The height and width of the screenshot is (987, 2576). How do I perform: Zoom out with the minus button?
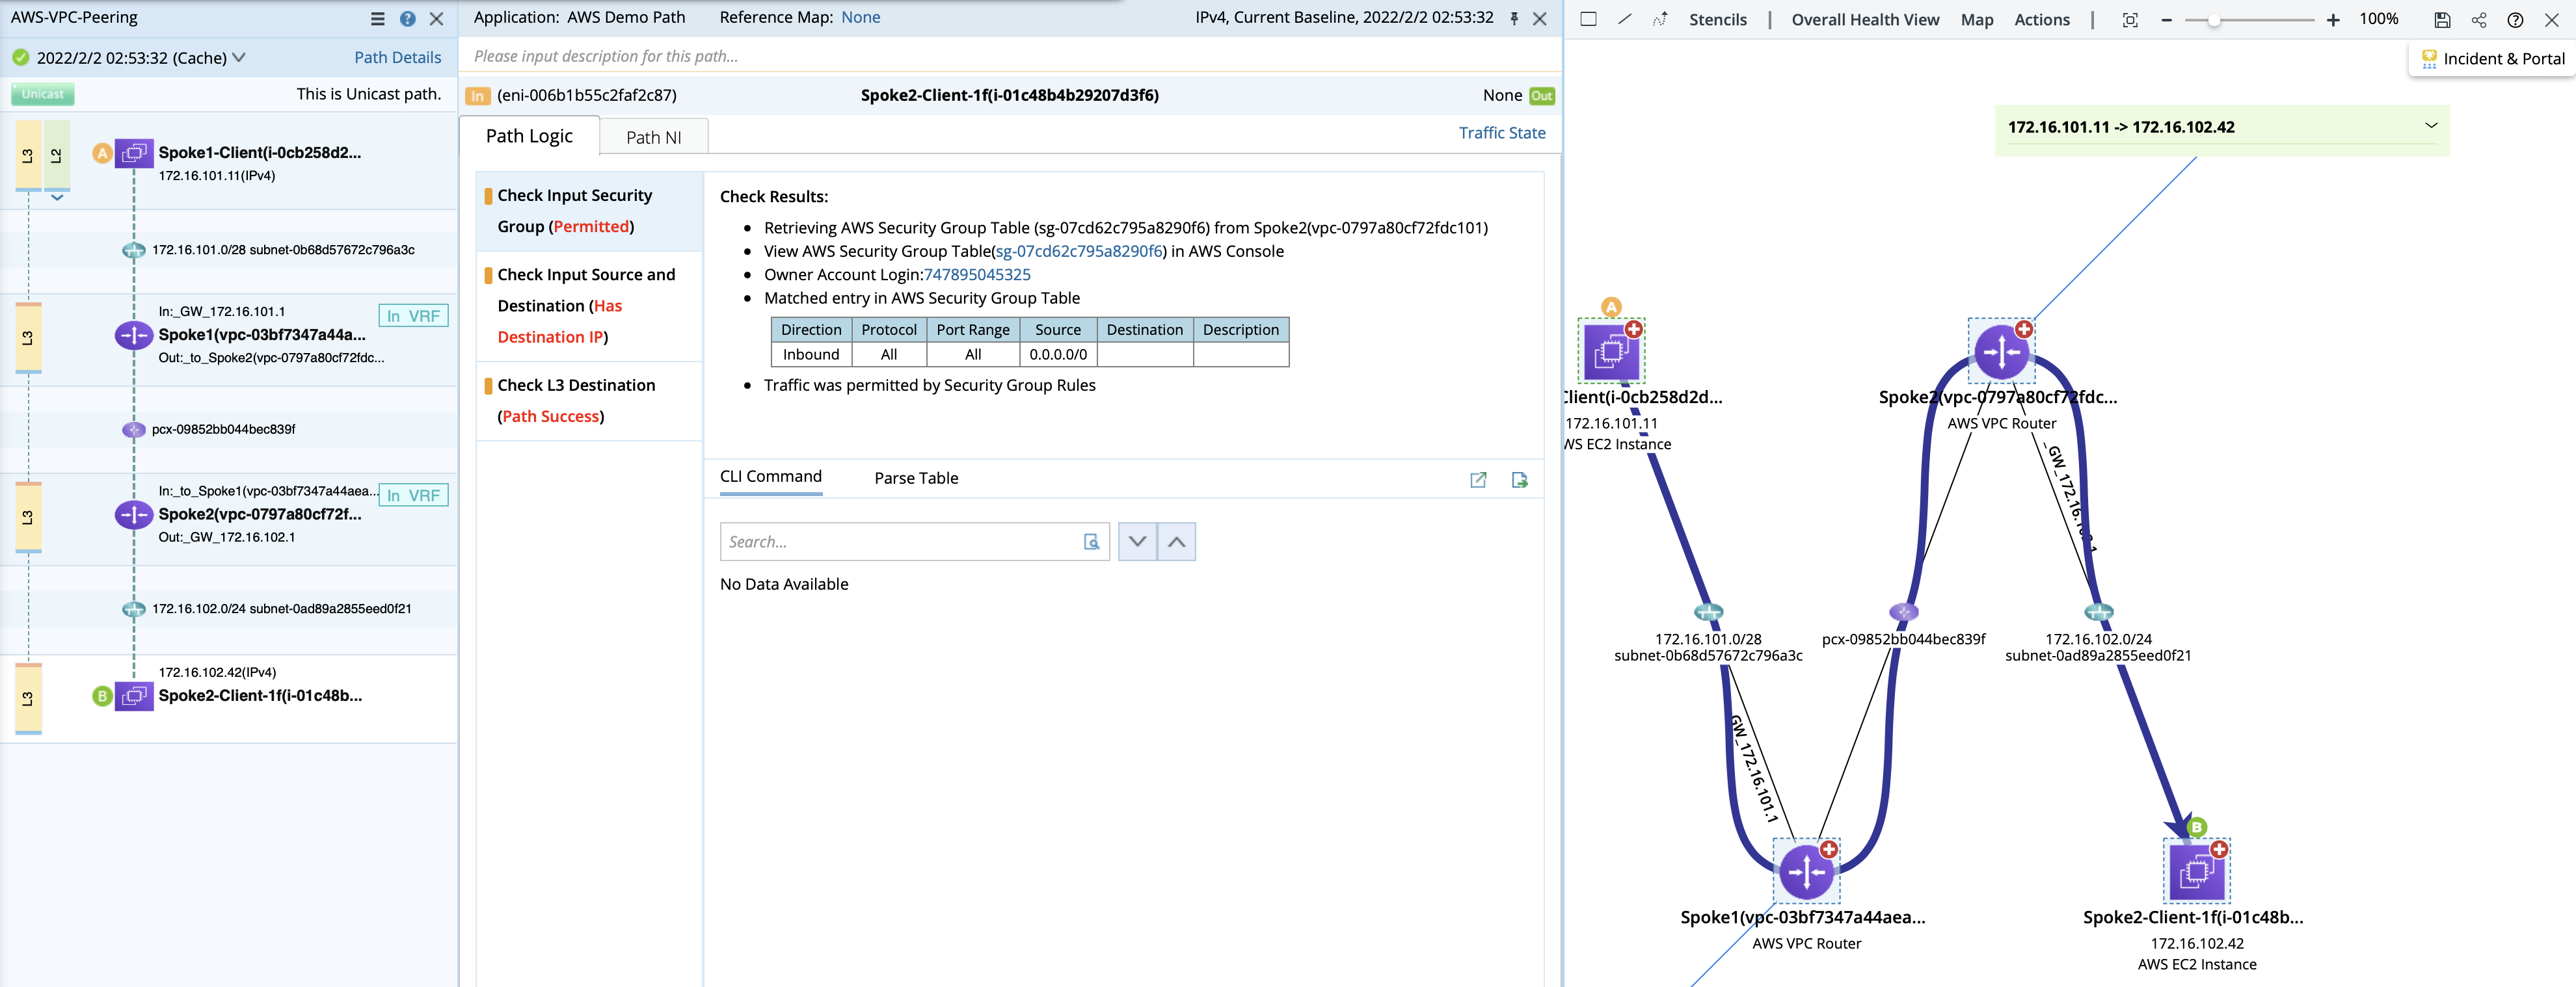[x=2166, y=20]
